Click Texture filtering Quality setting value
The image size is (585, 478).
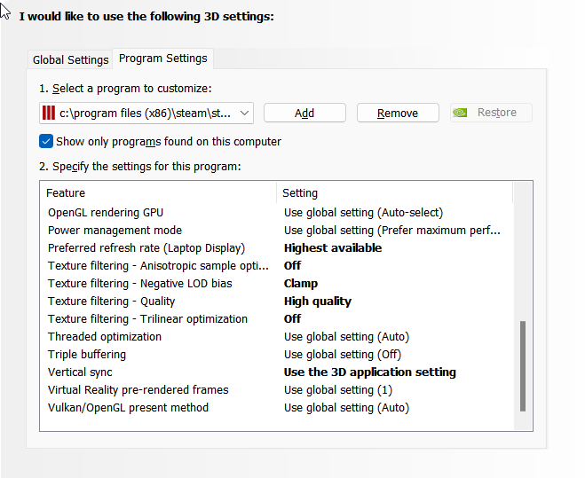[317, 302]
